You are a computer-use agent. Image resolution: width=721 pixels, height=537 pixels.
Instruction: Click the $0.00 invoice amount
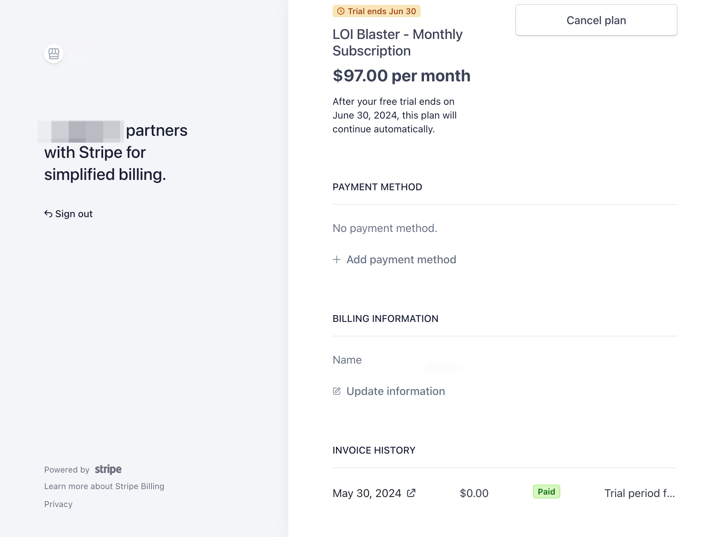[474, 493]
